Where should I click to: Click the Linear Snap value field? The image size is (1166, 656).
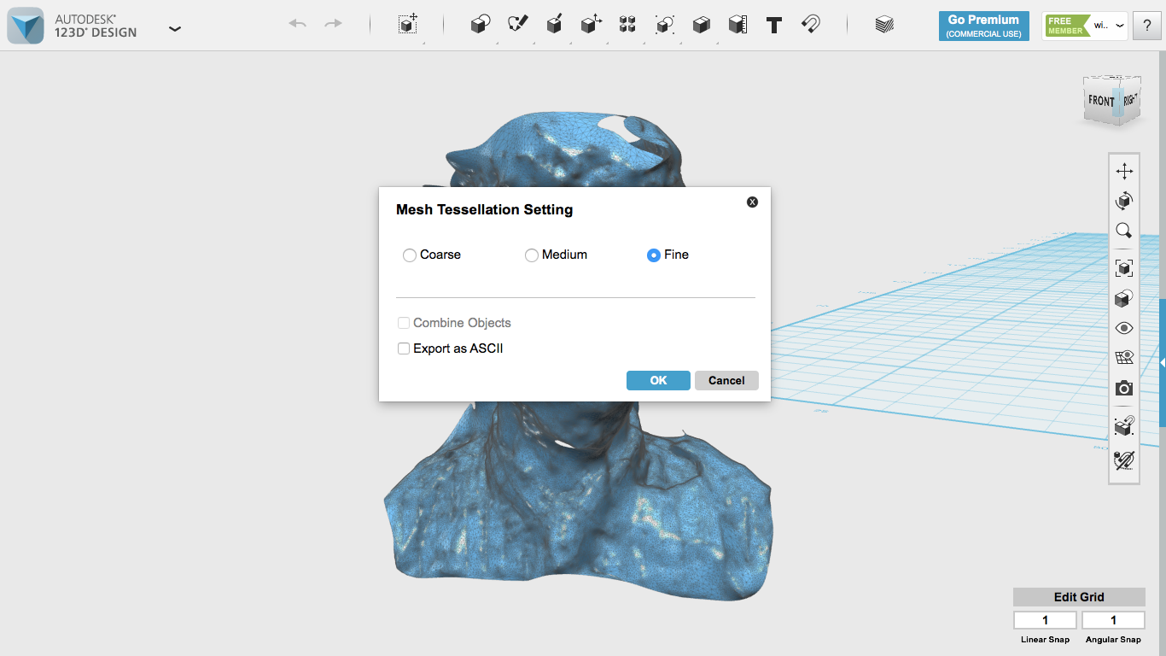[x=1045, y=620]
